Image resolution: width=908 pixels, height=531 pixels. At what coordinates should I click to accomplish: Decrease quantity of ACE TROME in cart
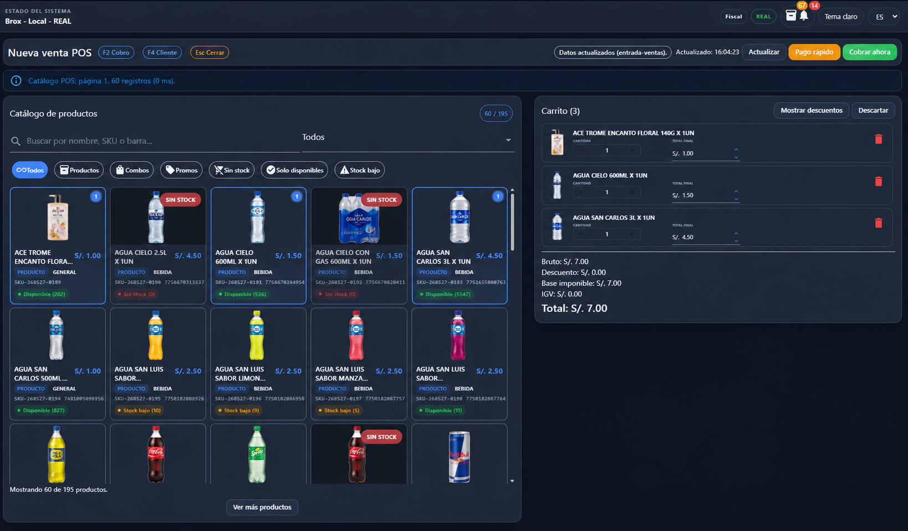(581, 150)
